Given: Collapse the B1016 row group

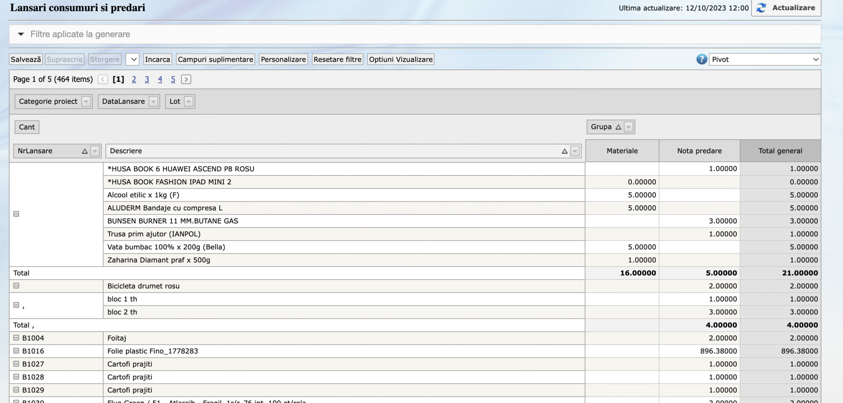Looking at the screenshot, I should pyautogui.click(x=16, y=351).
